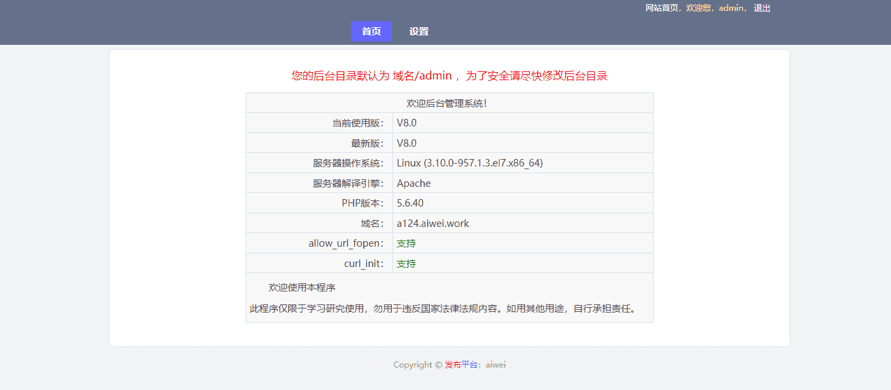The image size is (891, 390).
Task: Switch to the 首页 tab
Action: (x=371, y=31)
